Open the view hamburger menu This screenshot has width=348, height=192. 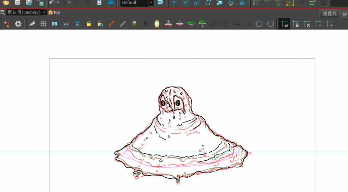[x=2, y=12]
